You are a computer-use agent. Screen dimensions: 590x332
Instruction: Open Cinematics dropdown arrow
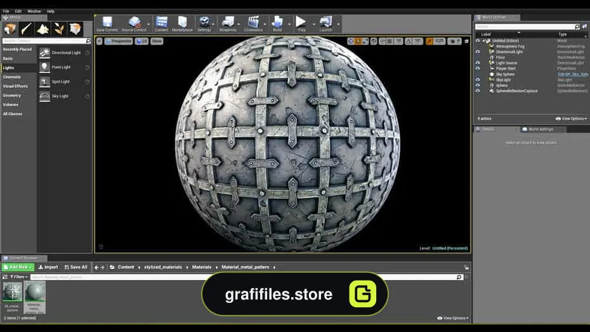coord(265,24)
